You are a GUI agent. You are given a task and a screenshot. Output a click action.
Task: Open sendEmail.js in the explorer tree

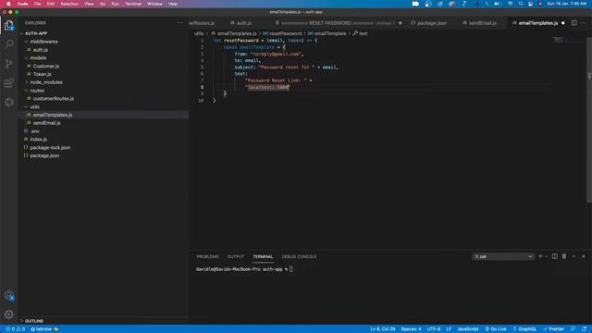46,123
